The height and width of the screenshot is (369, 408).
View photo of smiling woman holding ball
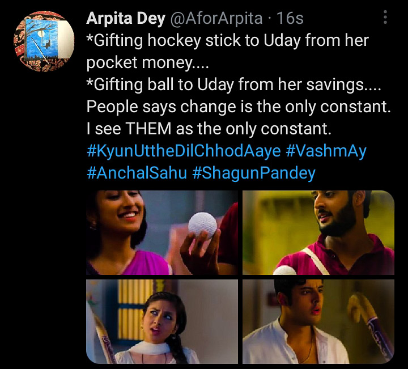pyautogui.click(x=162, y=232)
